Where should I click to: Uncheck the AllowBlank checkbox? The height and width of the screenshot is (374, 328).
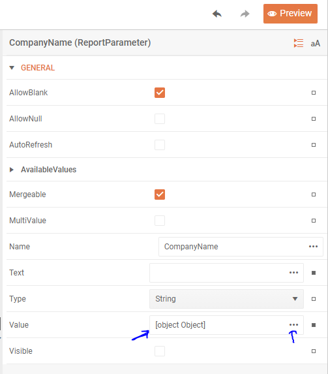pyautogui.click(x=160, y=93)
